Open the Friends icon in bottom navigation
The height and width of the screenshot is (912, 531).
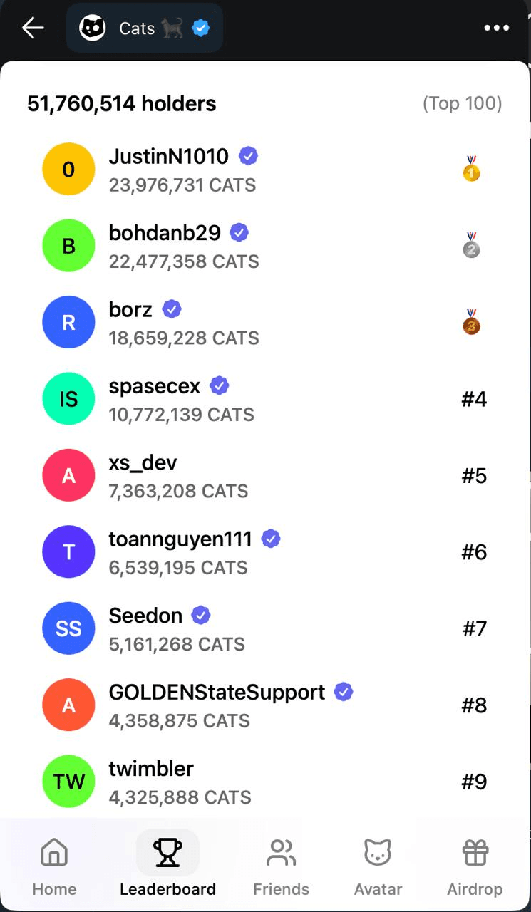pos(281,851)
